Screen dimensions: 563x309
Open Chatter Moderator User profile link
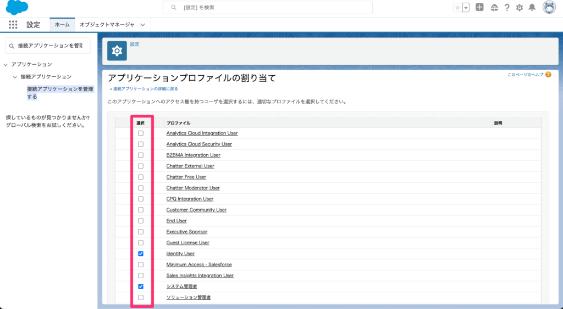(x=193, y=188)
